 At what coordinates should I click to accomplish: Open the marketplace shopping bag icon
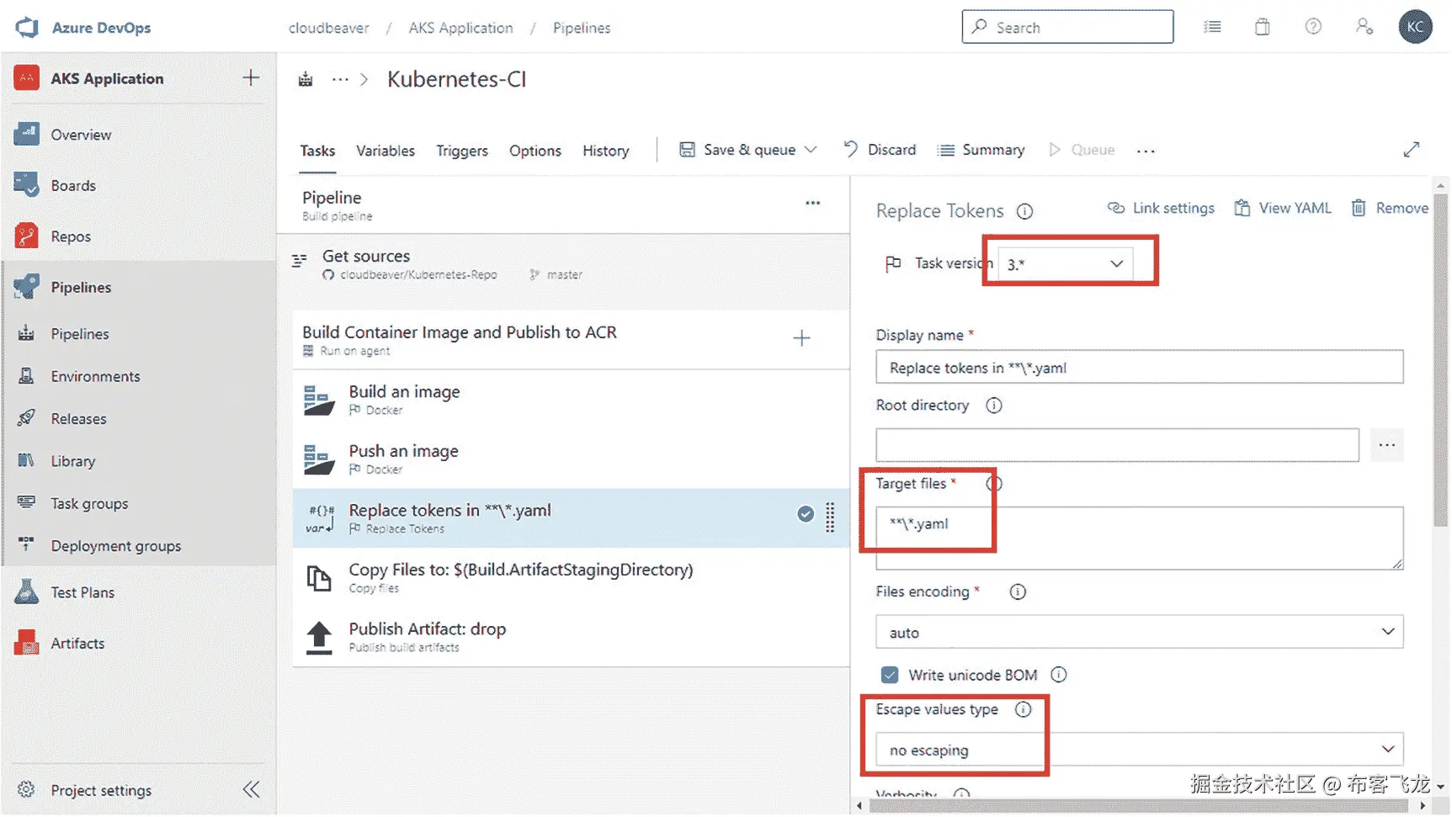(1263, 27)
